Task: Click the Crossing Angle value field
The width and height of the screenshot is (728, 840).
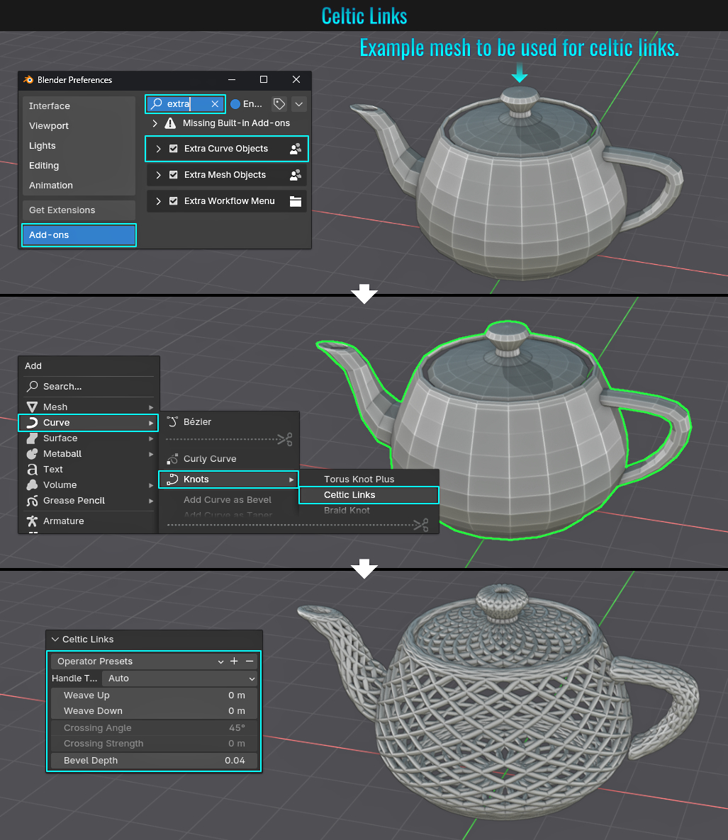Action: 155,728
